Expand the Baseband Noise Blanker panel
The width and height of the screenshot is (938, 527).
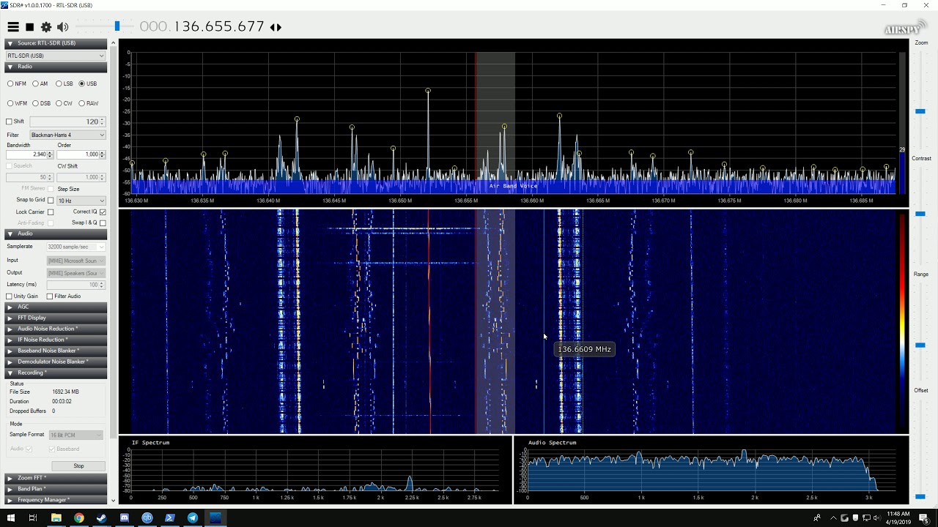click(x=56, y=351)
